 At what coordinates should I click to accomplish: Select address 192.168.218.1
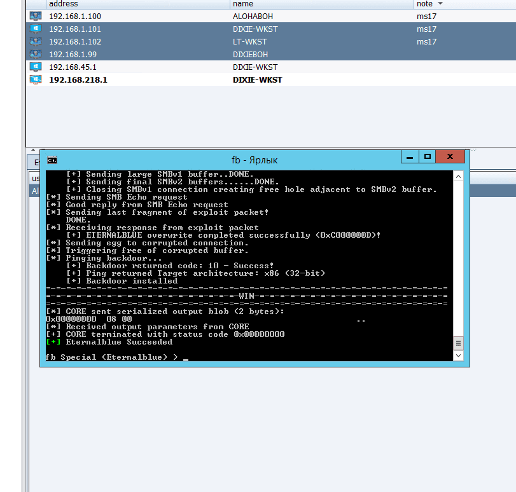click(x=78, y=80)
